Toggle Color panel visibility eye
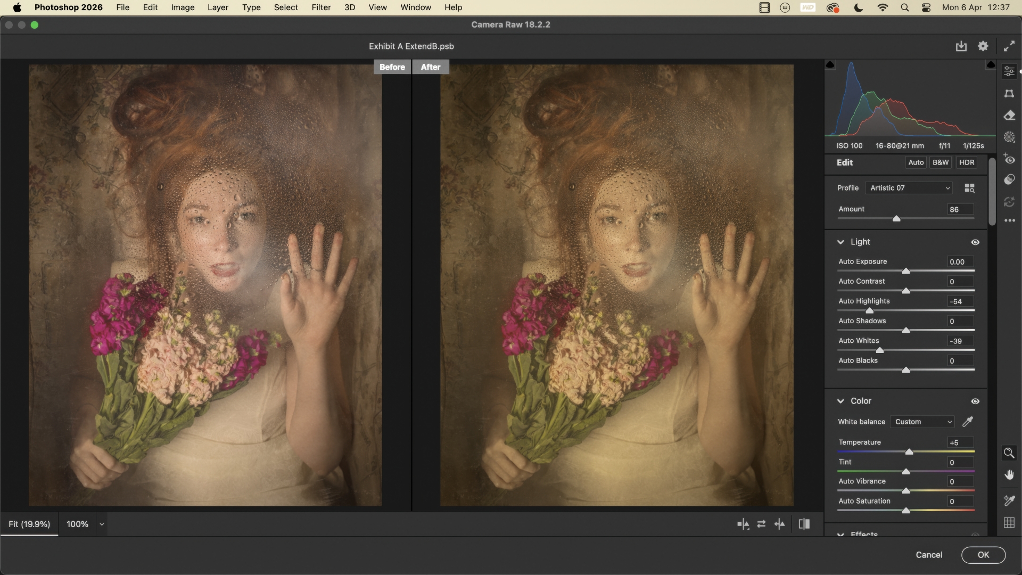1022x575 pixels. click(975, 401)
